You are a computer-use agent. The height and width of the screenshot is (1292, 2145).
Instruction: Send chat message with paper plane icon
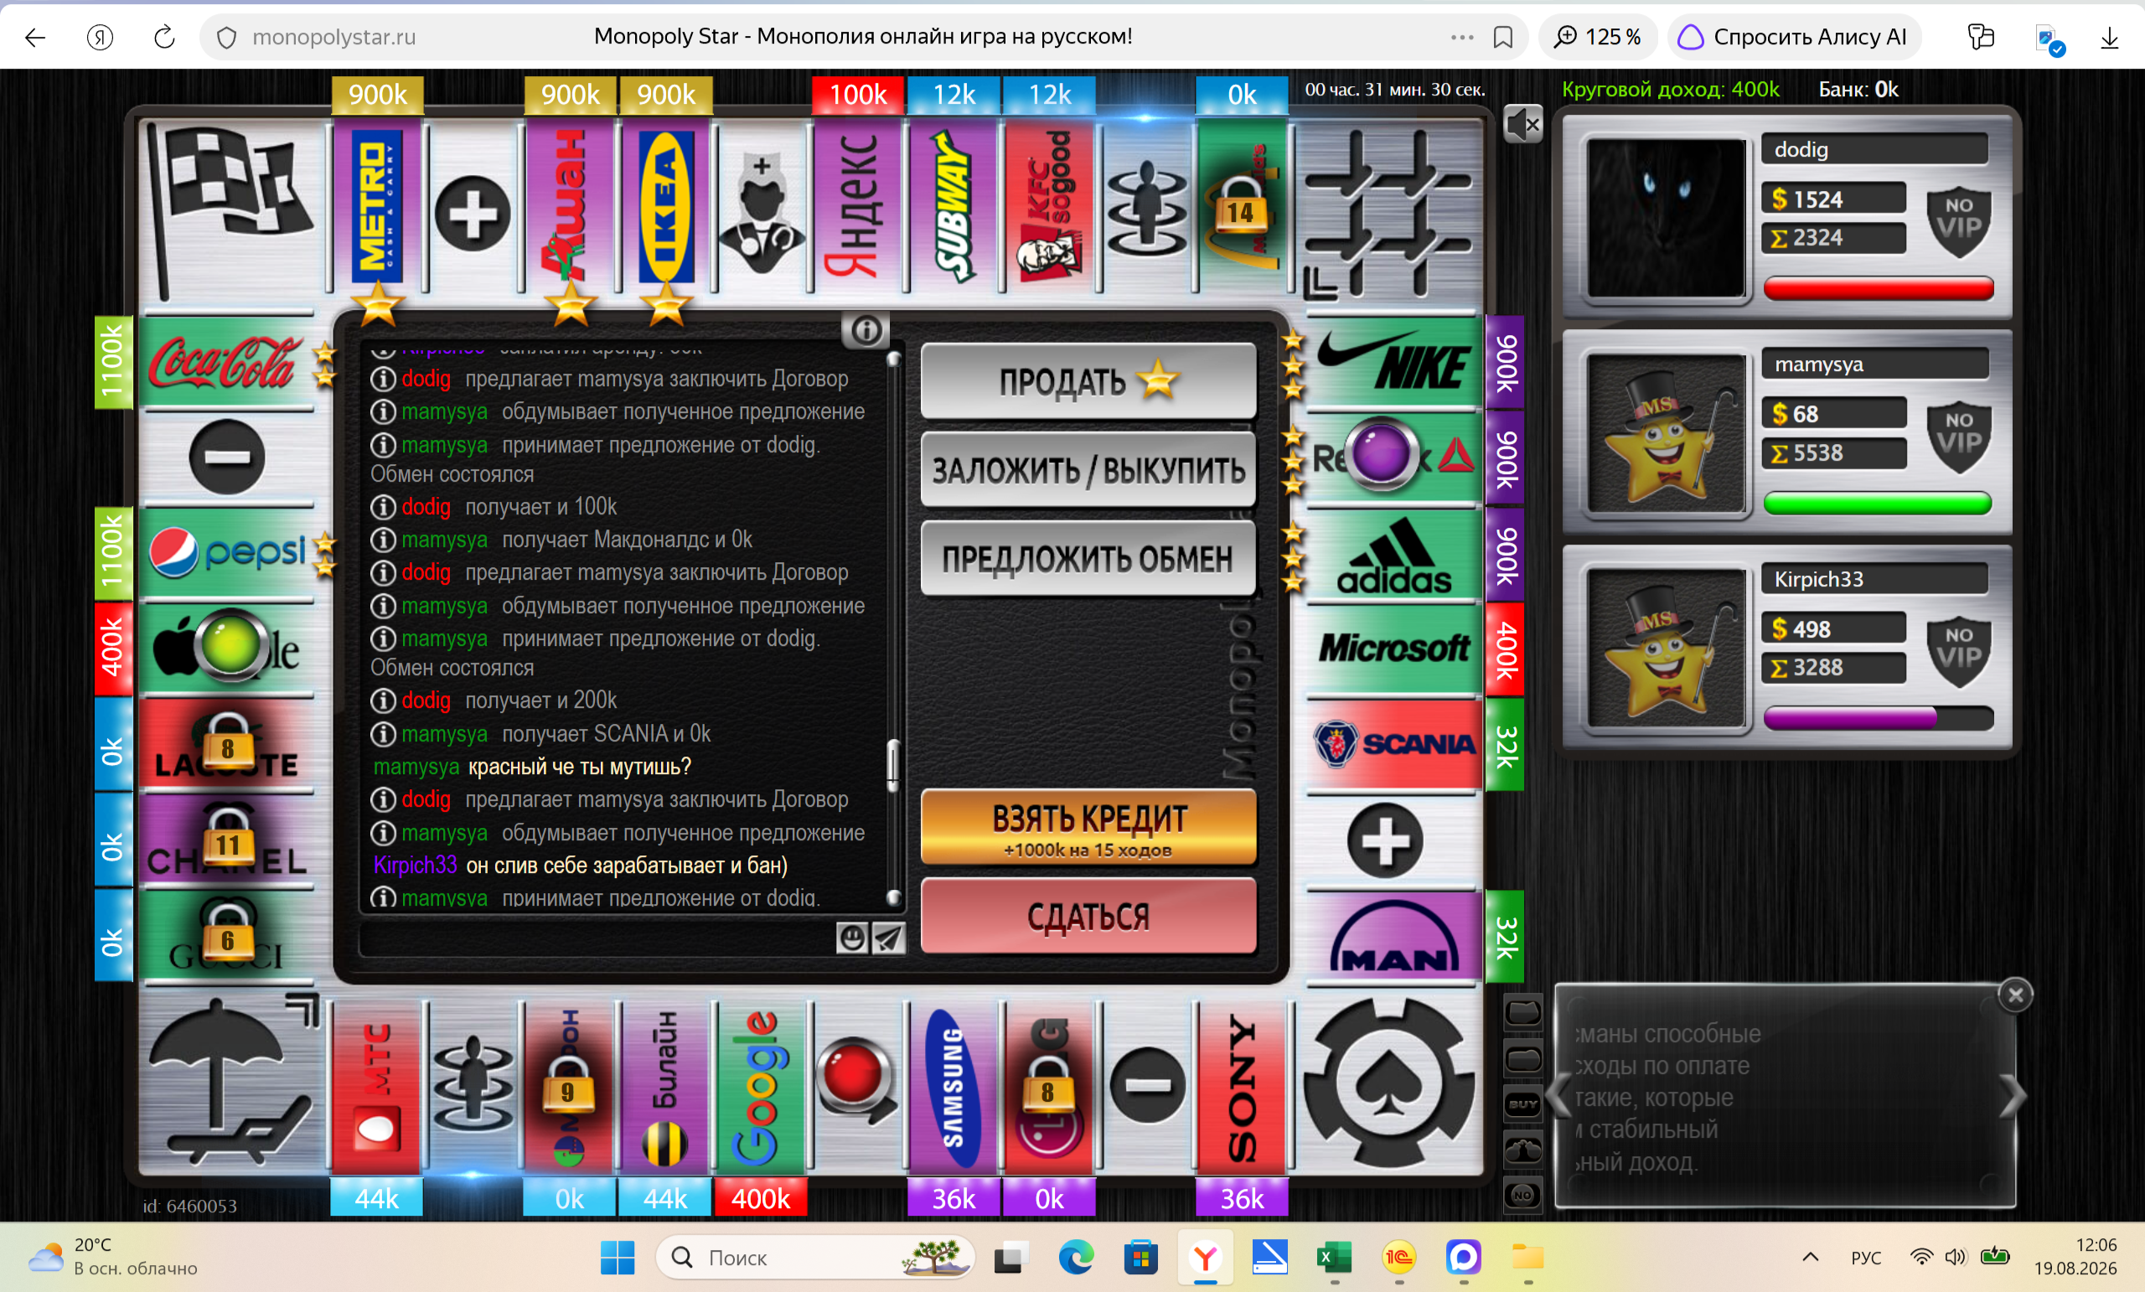tap(888, 938)
